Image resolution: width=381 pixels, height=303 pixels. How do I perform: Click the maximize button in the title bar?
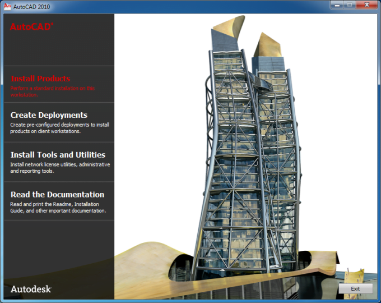[x=350, y=5]
